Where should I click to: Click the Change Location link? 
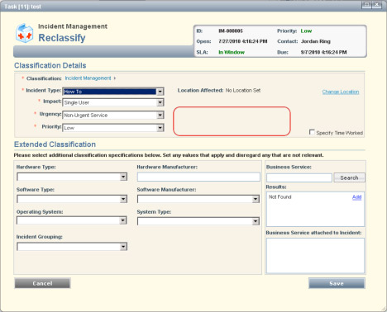(341, 92)
